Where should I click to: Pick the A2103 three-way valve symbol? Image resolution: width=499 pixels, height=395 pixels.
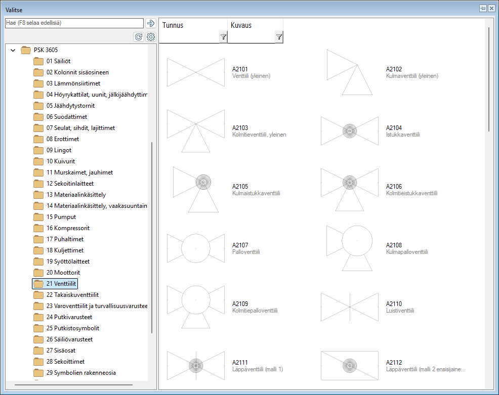(196, 131)
